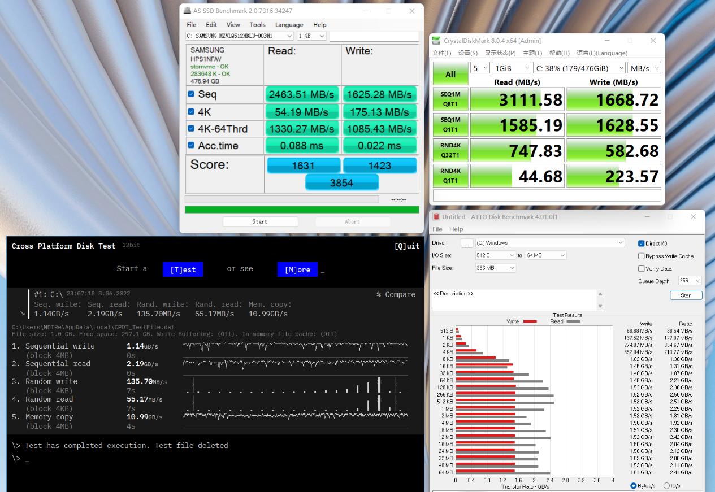Click the Compare icon in Cross Platform Disk Test
Screen dimensions: 715x492
379,294
